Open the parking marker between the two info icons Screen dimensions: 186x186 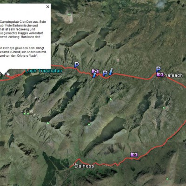pos(105,73)
